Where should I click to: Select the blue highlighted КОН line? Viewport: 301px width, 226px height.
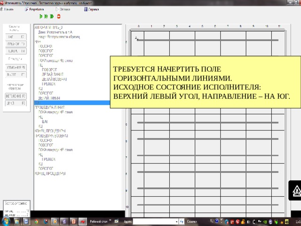(72, 103)
